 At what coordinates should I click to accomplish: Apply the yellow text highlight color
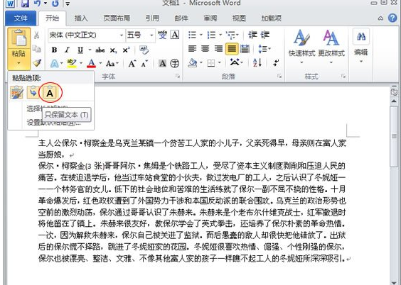click(x=72, y=63)
